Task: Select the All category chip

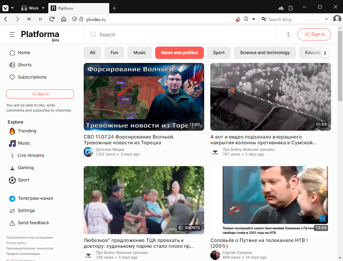Action: point(93,53)
